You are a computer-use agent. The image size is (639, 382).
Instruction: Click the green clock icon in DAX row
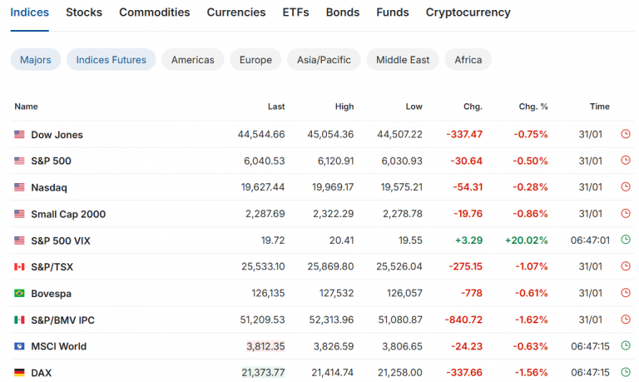coord(626,373)
